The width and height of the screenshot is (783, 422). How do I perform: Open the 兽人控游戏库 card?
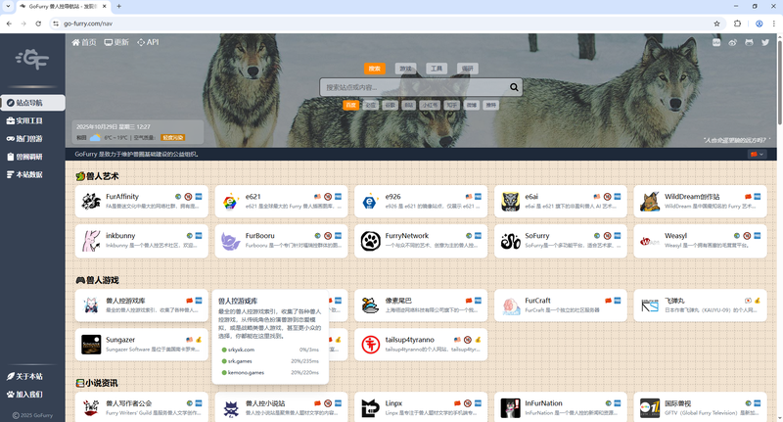141,305
